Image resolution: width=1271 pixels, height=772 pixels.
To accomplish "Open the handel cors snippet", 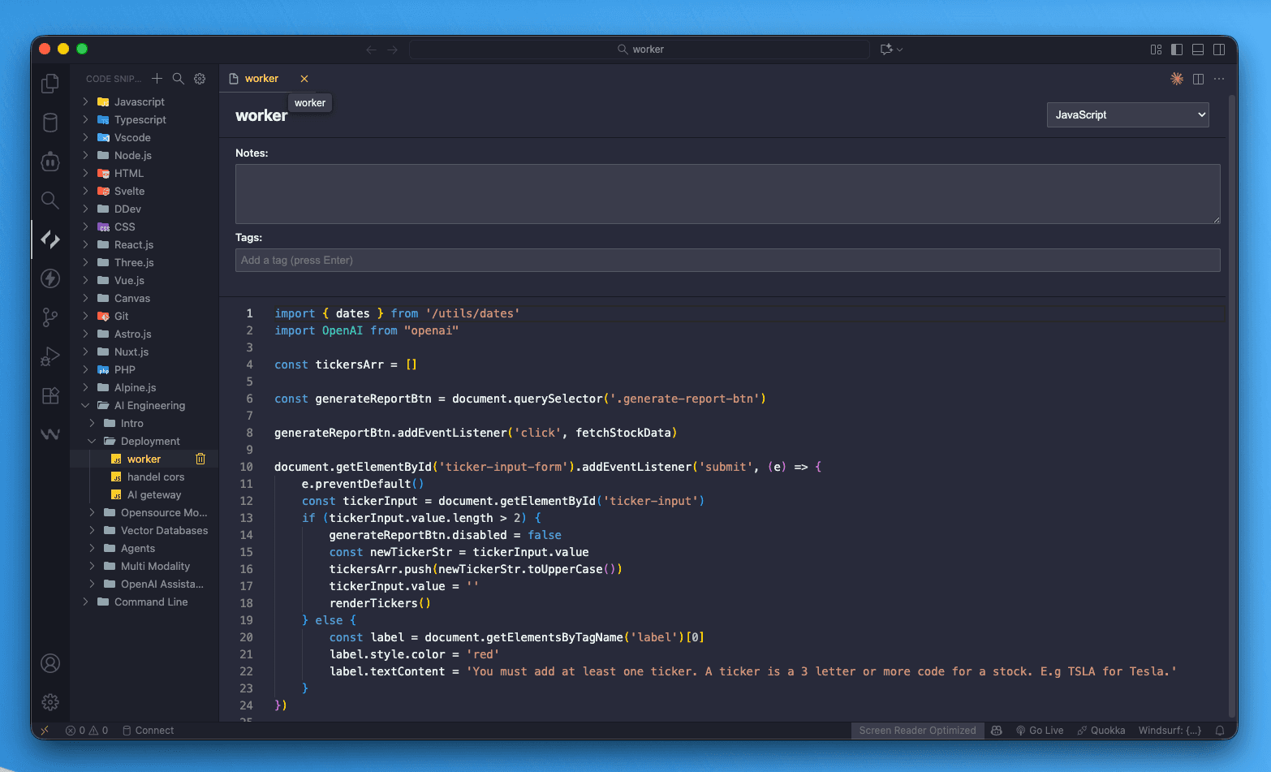I will [x=155, y=477].
